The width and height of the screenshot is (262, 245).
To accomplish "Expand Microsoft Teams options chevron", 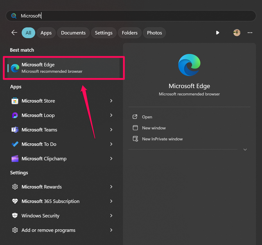I will pos(111,130).
